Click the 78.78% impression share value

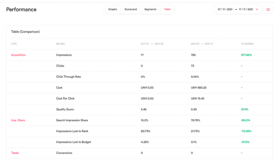tap(195, 120)
